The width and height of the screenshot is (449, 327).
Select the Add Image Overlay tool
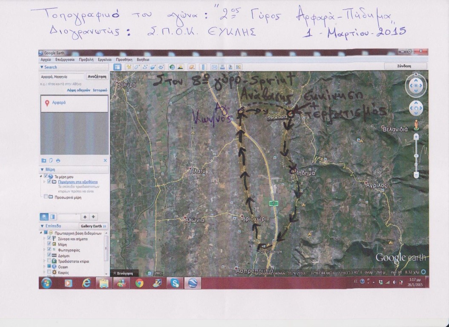pyautogui.click(x=153, y=67)
